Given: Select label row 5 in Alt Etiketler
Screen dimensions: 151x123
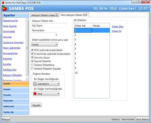Looking at the screenshot, I should click(x=92, y=49).
